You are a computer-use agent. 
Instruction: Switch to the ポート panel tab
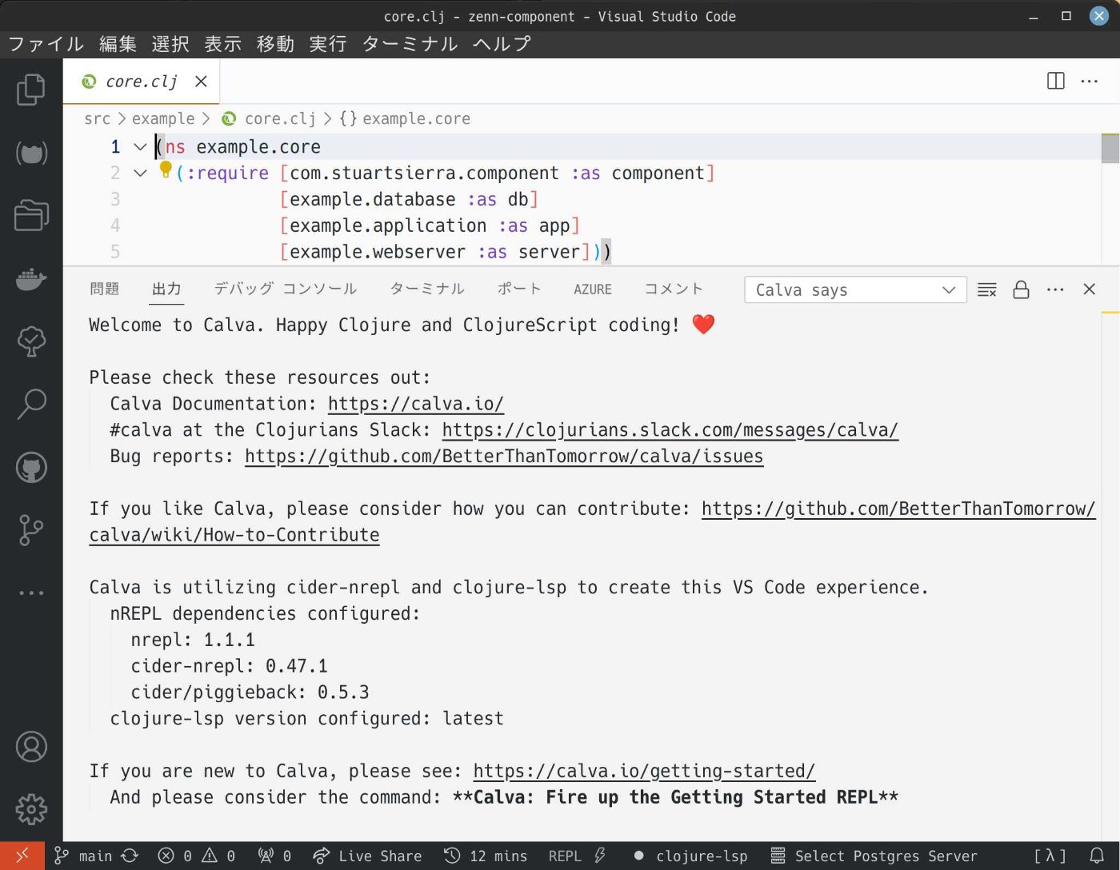point(519,289)
